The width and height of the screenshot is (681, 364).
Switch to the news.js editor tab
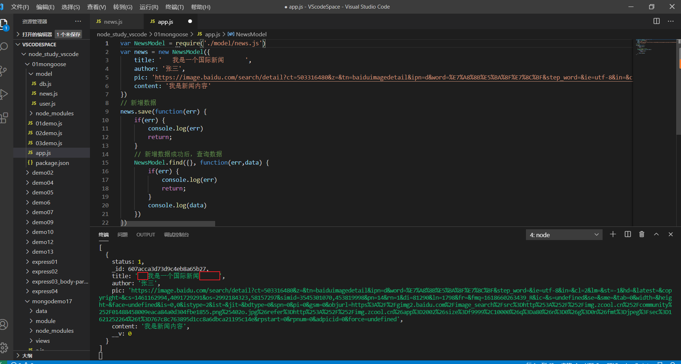point(117,22)
